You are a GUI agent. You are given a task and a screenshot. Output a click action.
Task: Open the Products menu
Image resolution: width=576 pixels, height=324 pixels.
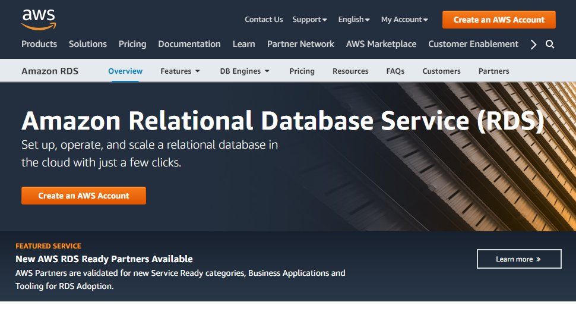tap(39, 44)
